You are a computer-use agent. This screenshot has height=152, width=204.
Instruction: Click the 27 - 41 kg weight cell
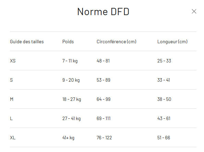click(x=72, y=118)
